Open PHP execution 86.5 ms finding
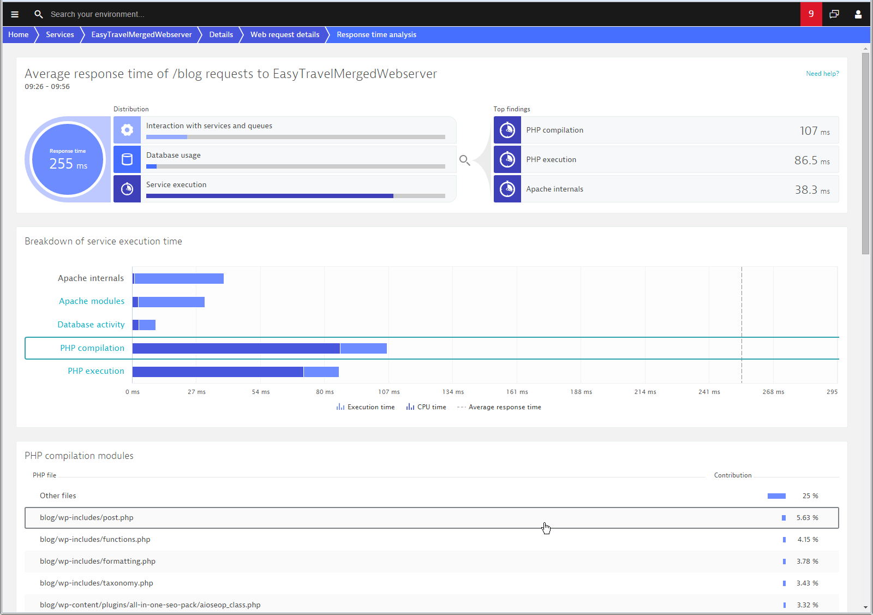The image size is (873, 615). pyautogui.click(x=666, y=159)
